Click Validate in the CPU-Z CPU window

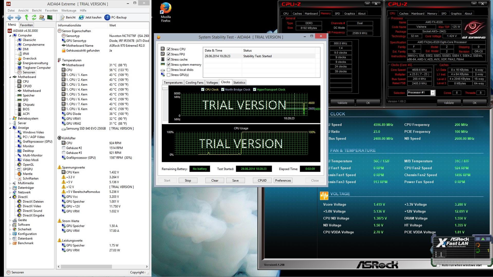[x=449, y=103]
